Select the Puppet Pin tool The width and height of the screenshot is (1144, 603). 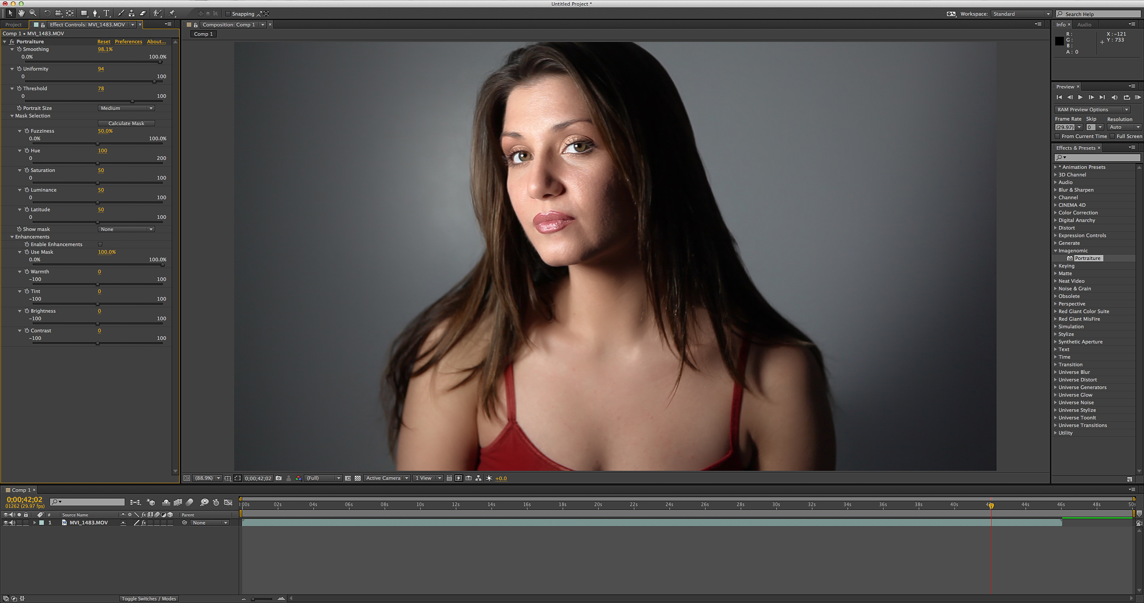[172, 13]
